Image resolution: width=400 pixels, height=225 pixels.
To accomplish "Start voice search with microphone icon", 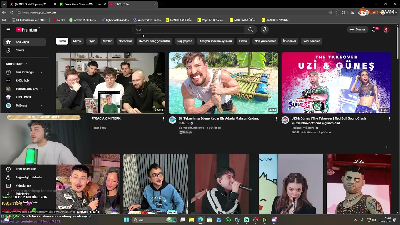I will [265, 30].
